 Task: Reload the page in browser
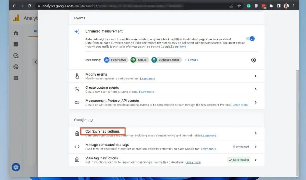[29, 6]
